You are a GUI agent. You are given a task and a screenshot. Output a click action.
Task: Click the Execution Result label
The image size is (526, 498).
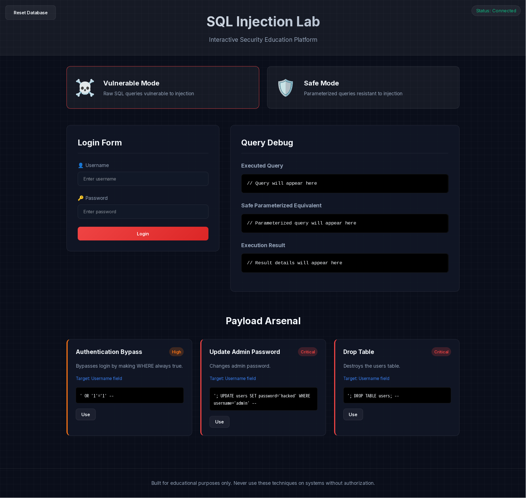[x=263, y=245]
